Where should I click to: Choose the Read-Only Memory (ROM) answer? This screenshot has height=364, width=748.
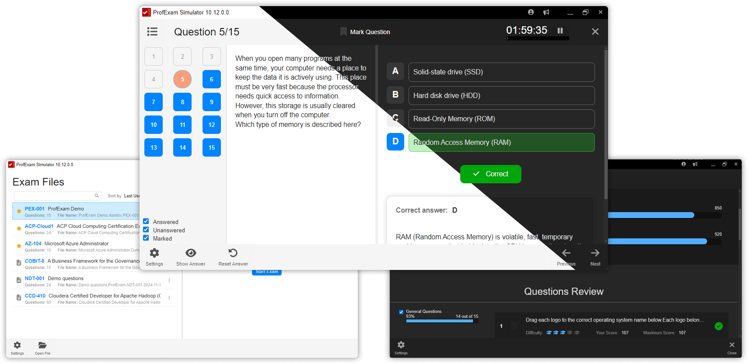(501, 119)
